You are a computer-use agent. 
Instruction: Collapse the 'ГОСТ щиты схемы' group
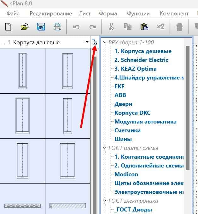pos(105,148)
